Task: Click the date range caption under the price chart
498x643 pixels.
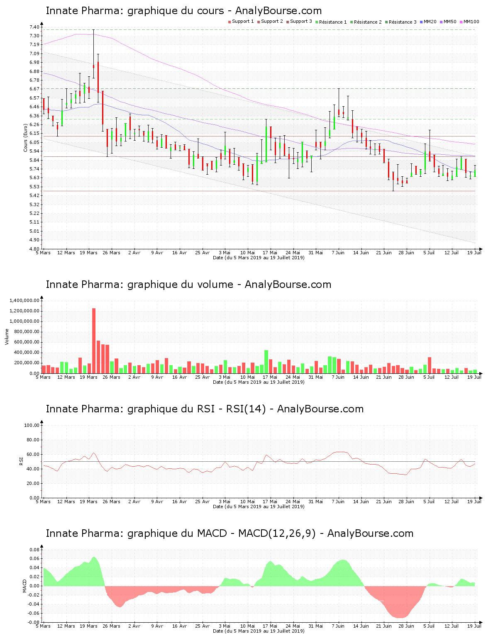Action: coord(259,258)
